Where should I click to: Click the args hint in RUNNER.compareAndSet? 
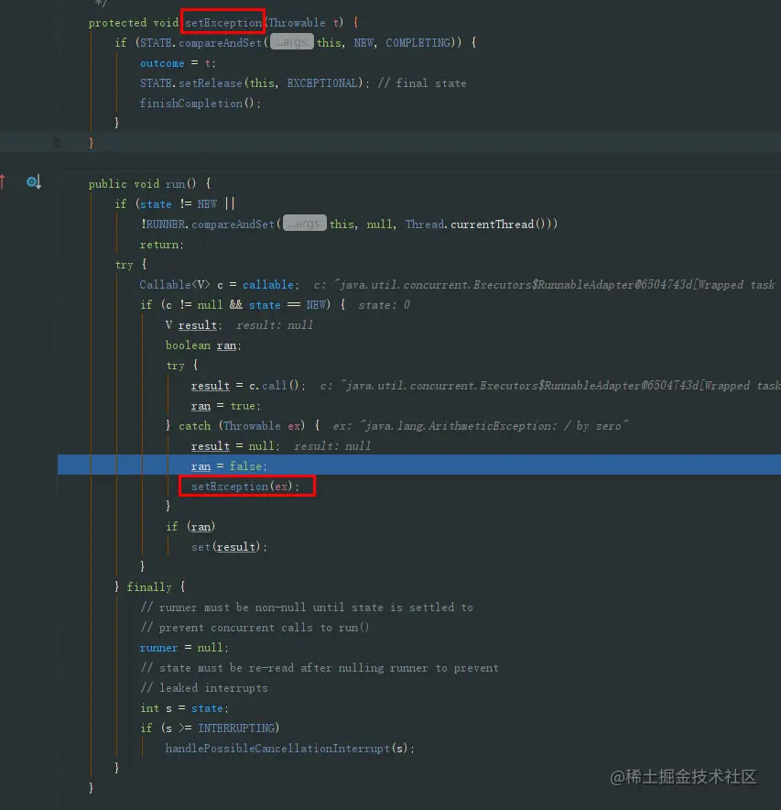pos(305,224)
